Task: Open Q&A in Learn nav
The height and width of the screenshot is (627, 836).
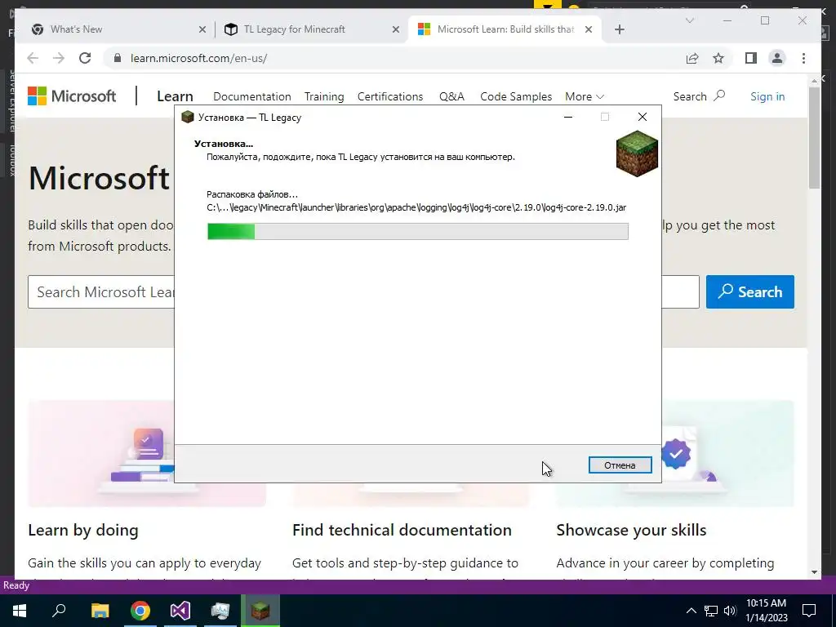Action: [451, 96]
